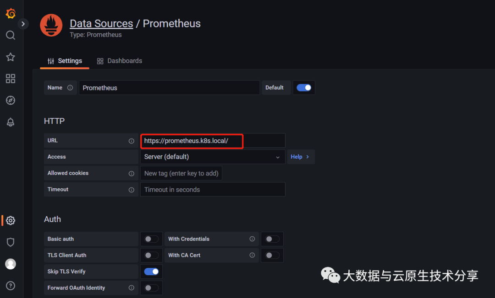495x298 pixels.
Task: Open the Dashboards grid icon in sidebar
Action: tap(11, 79)
